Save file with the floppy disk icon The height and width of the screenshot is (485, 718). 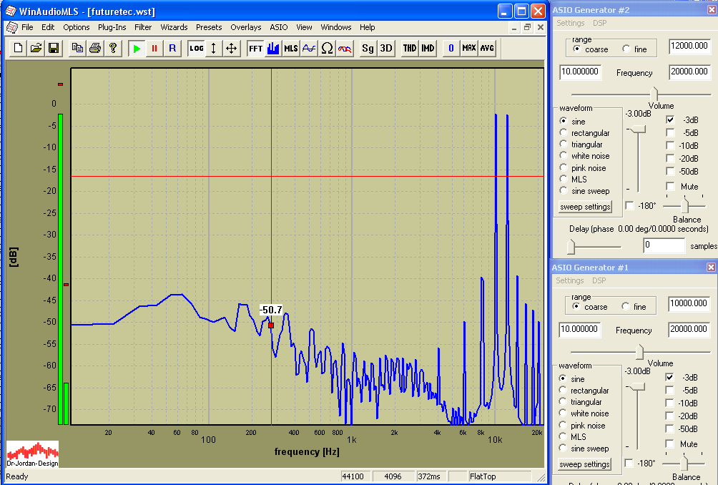(x=53, y=48)
